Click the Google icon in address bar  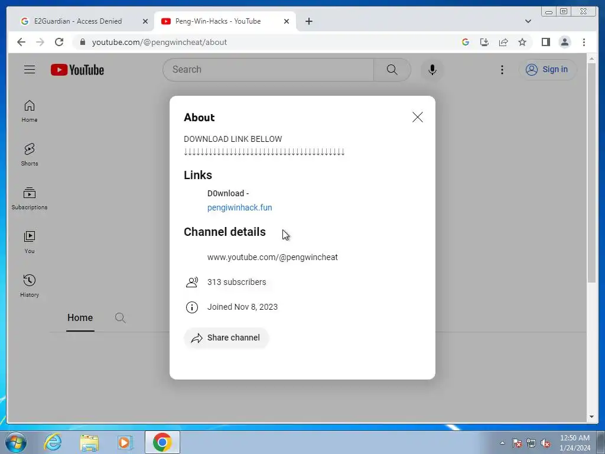tap(466, 42)
